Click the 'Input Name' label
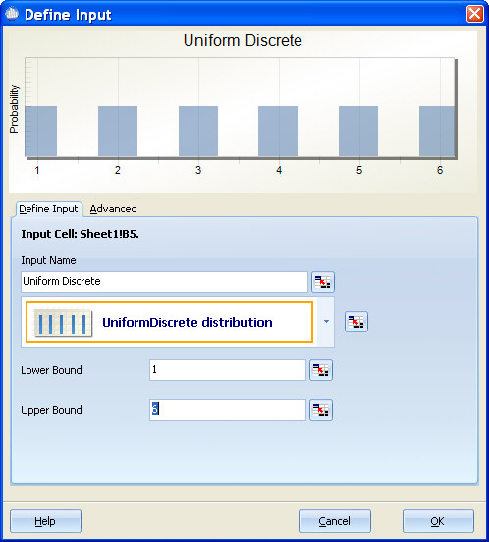The image size is (489, 542). pos(48,260)
